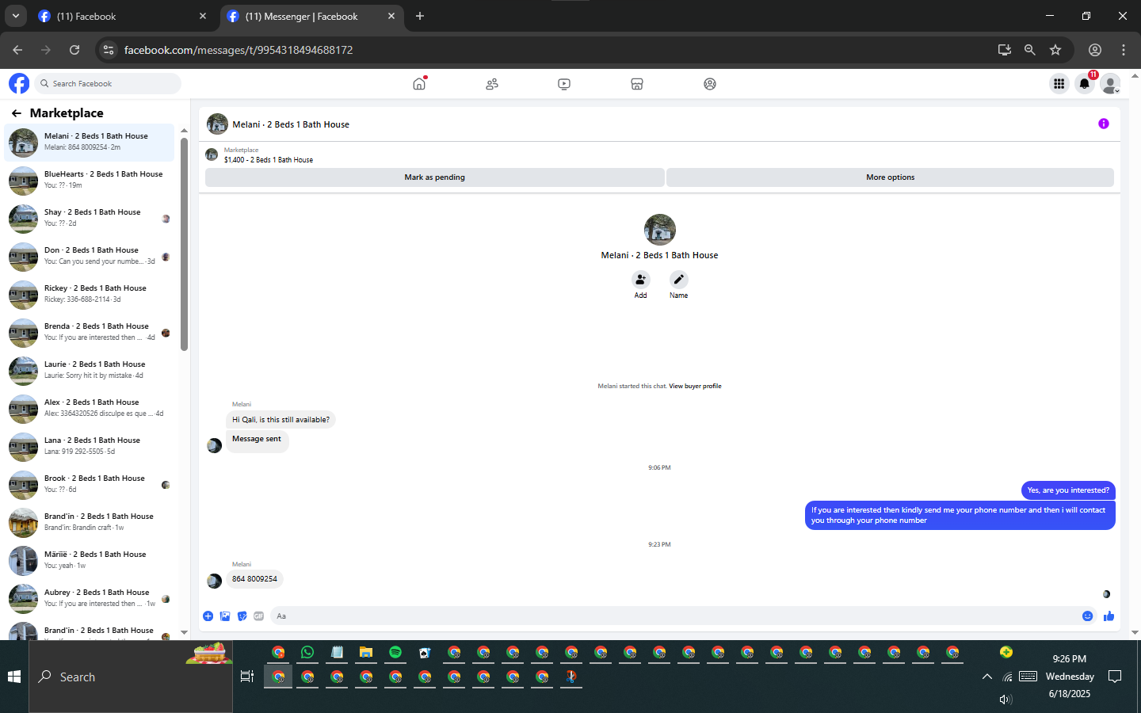Open the Aubrey conversation

[89, 598]
